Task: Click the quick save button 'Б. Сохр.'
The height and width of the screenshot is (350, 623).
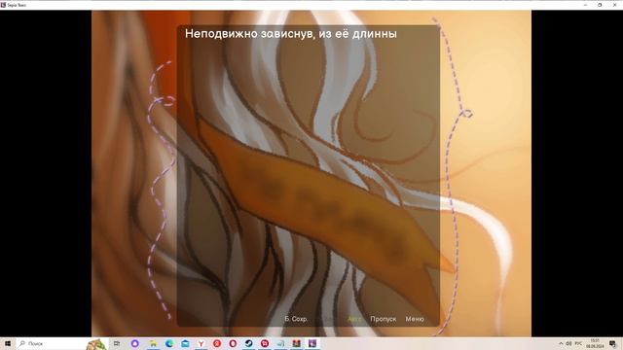Action: click(296, 319)
